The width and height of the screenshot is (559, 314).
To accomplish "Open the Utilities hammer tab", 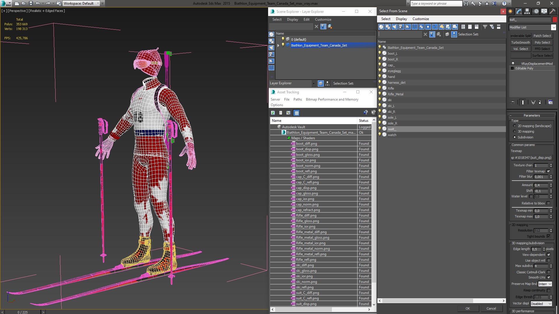I will tap(552, 11).
